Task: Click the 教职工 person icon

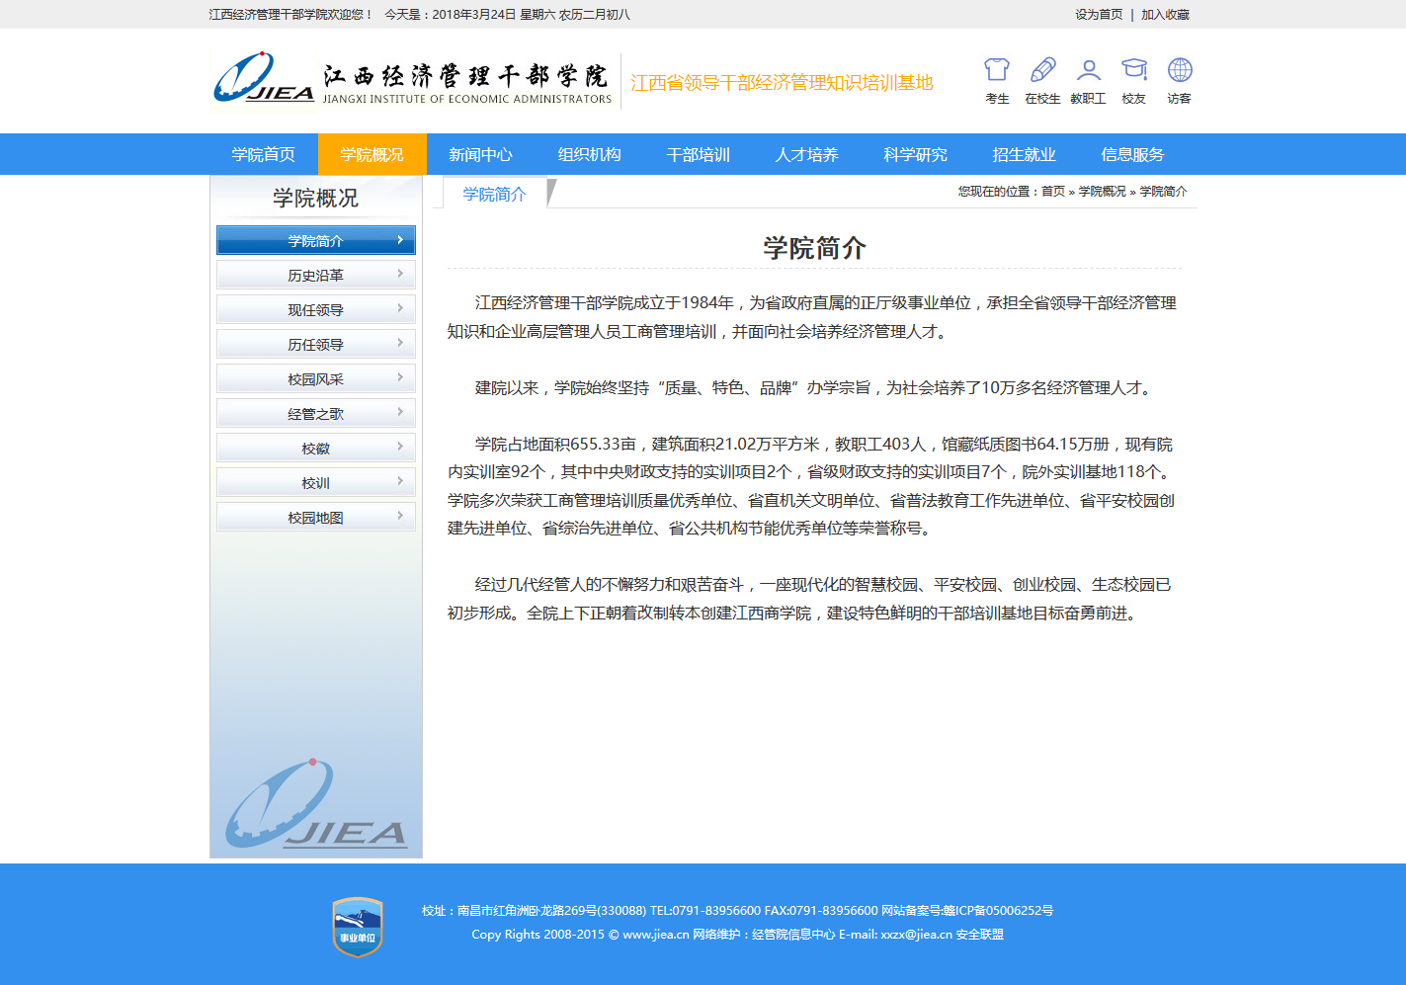Action: tap(1088, 69)
